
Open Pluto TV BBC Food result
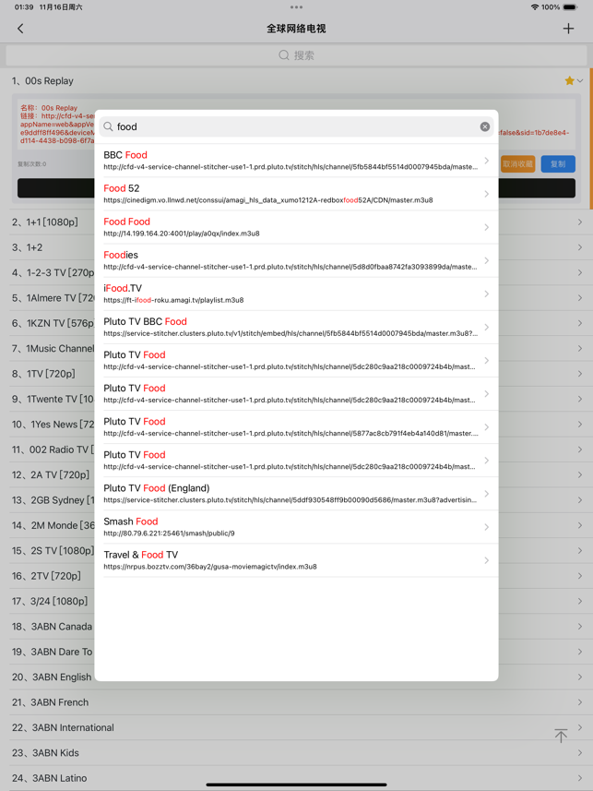click(297, 327)
